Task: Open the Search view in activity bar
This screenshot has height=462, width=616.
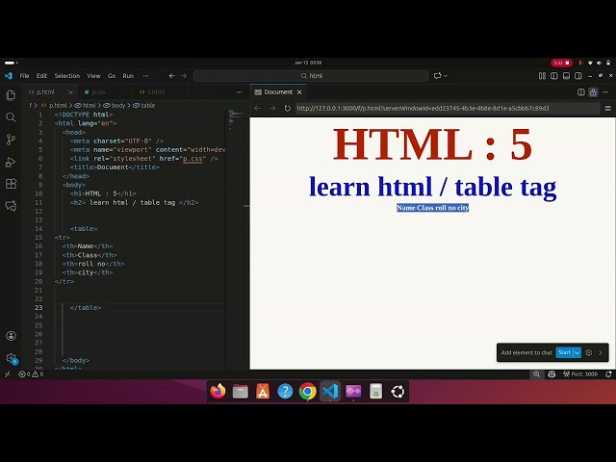Action: point(11,117)
